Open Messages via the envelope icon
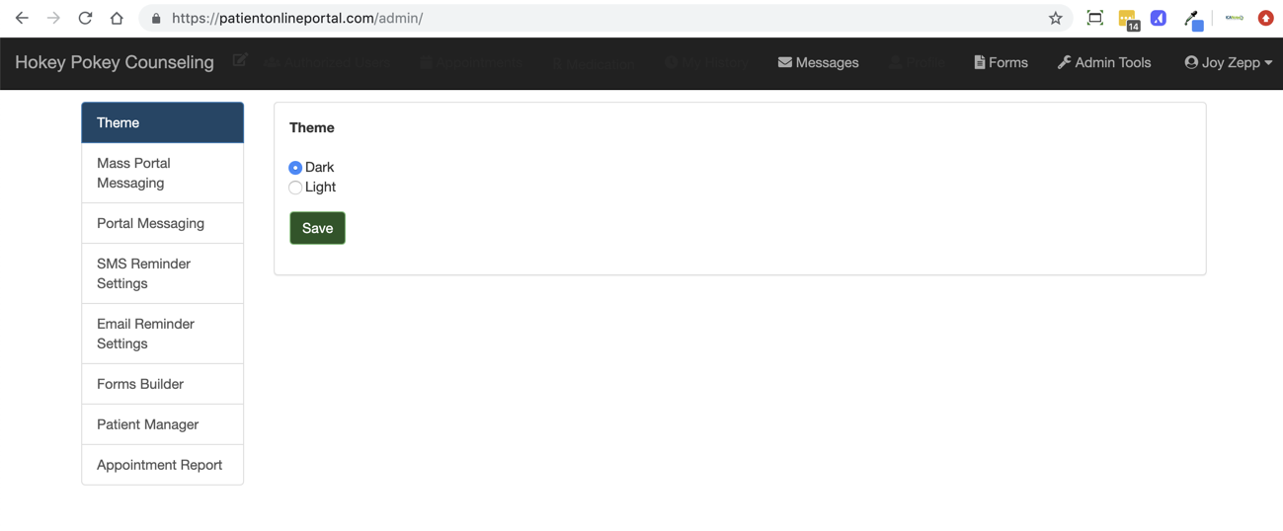The width and height of the screenshot is (1283, 531). [x=818, y=62]
